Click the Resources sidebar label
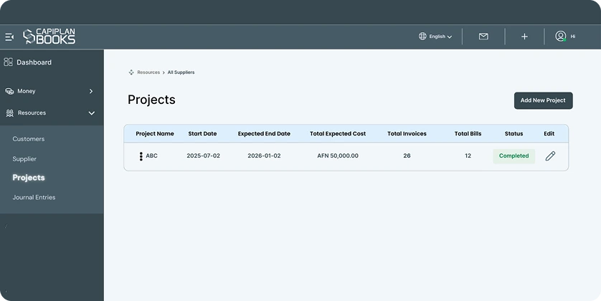 (32, 113)
